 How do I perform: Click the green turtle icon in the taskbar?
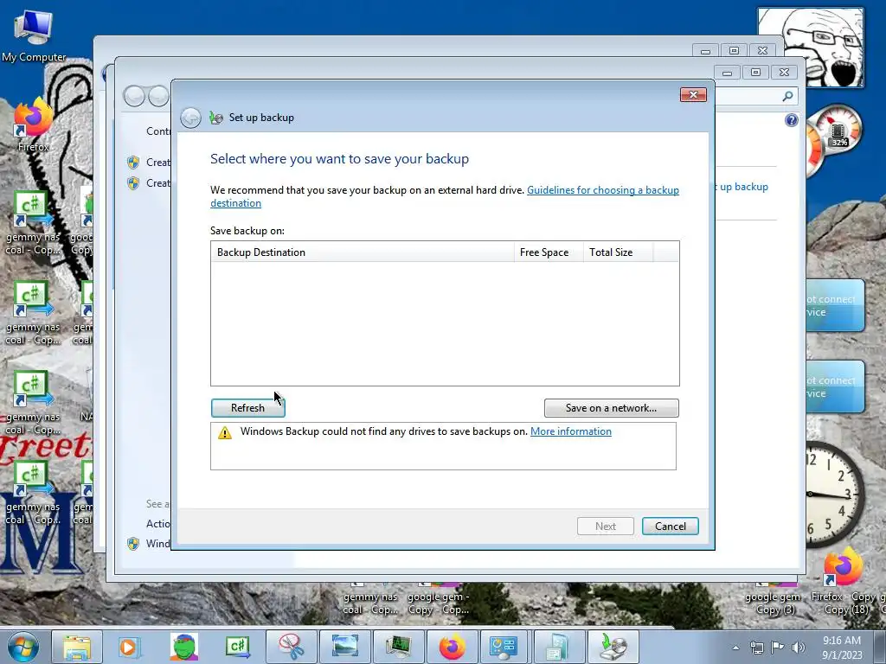pyautogui.click(x=183, y=647)
